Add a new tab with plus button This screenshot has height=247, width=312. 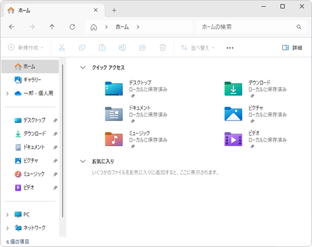click(114, 10)
